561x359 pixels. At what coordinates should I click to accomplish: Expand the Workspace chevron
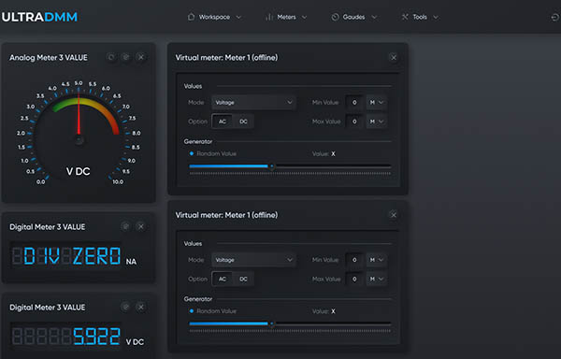tap(238, 17)
